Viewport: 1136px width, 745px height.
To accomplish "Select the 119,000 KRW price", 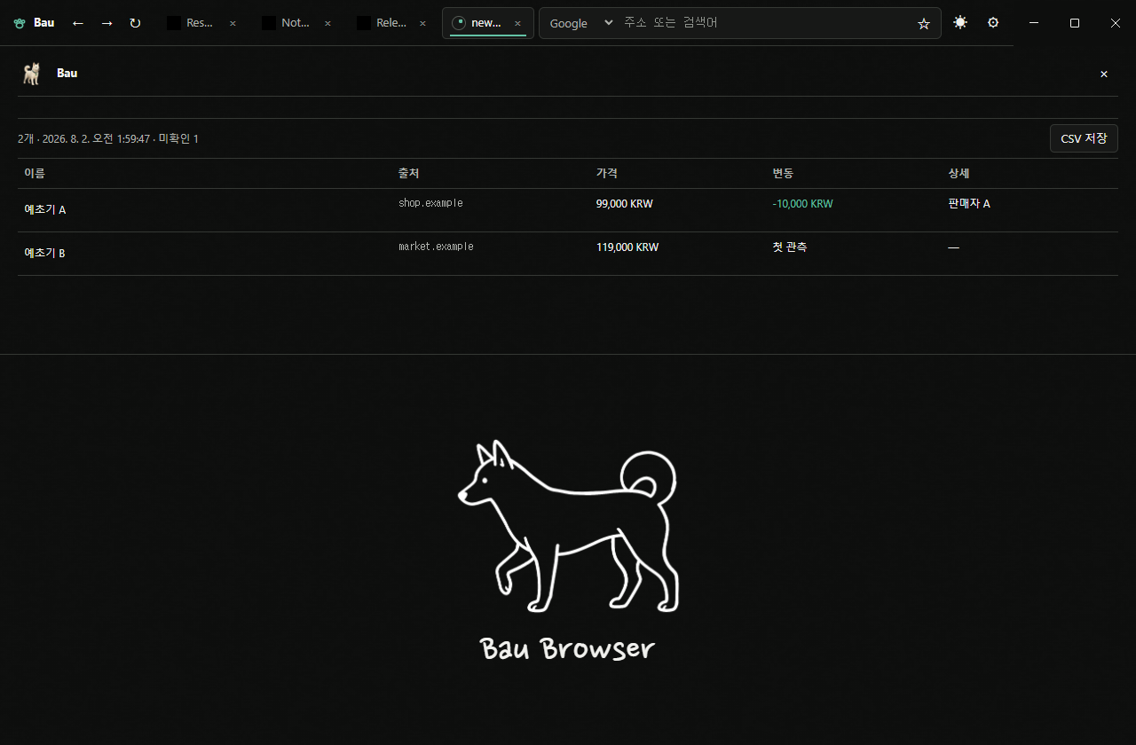I will [627, 247].
